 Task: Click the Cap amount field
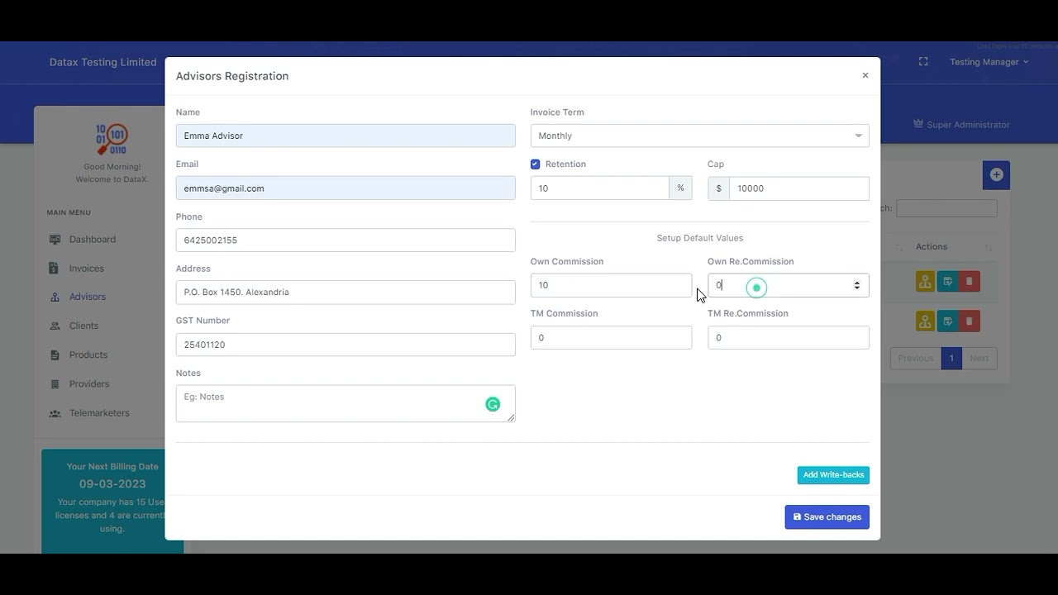tap(799, 188)
